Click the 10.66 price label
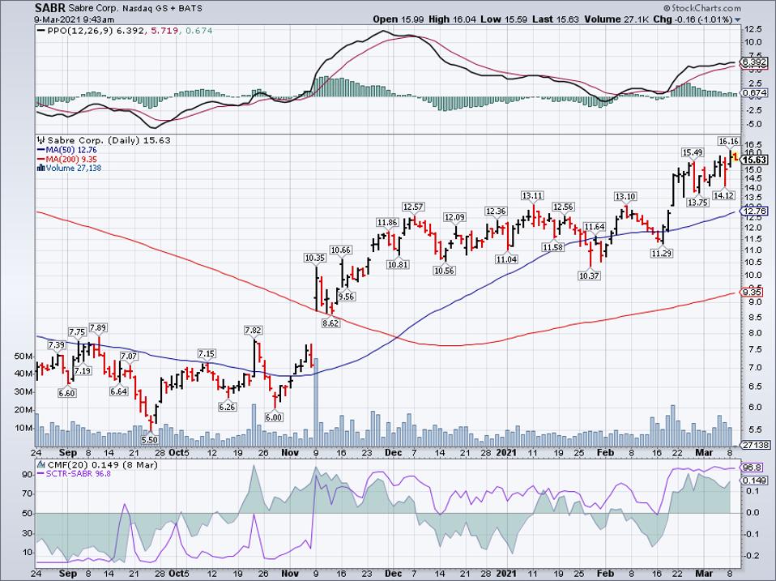Screen dimensions: 776x581 click(x=341, y=250)
